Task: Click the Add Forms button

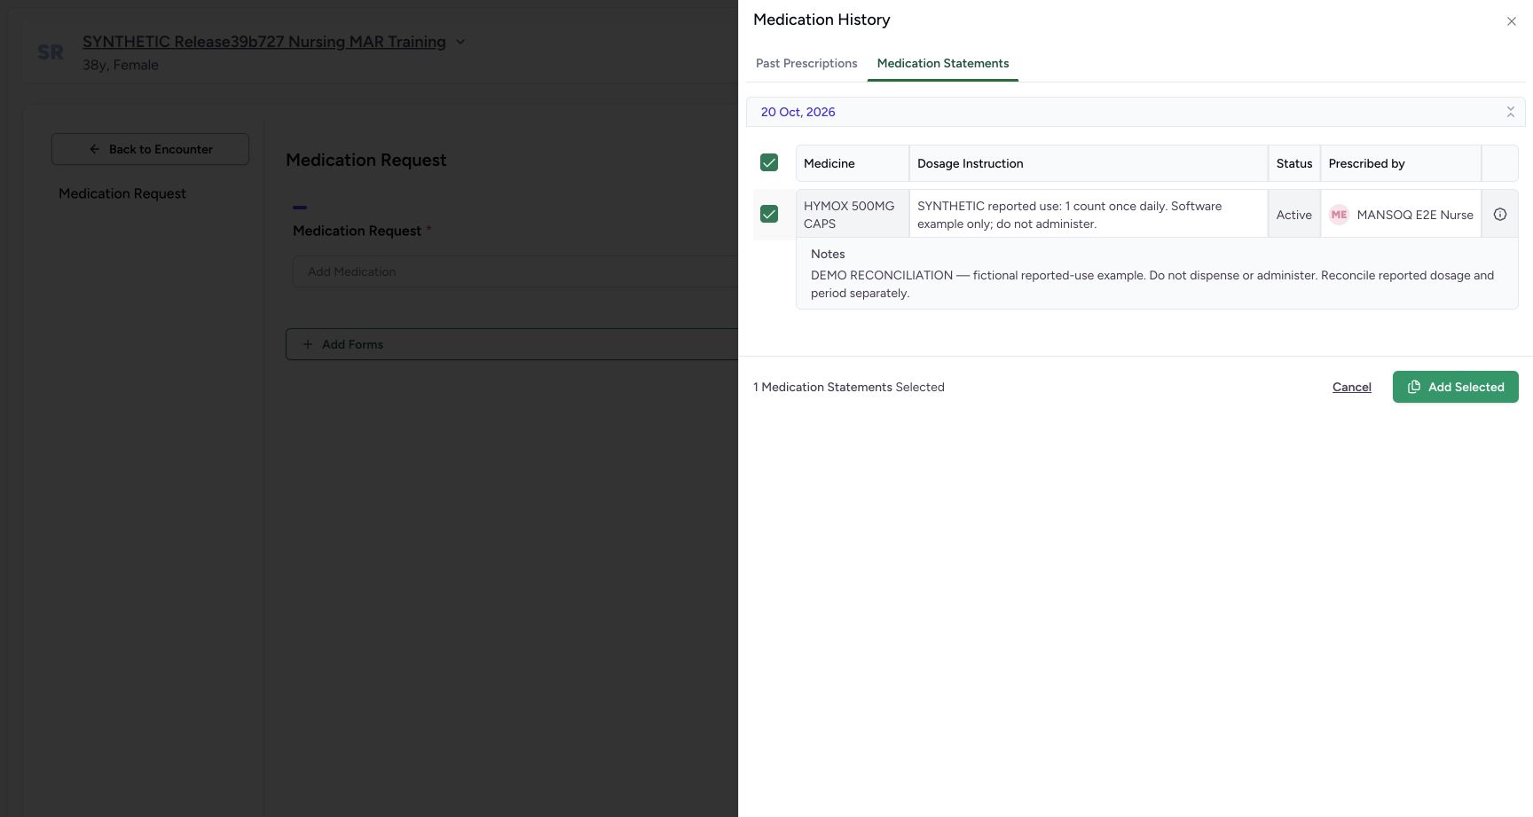Action: [x=511, y=344]
